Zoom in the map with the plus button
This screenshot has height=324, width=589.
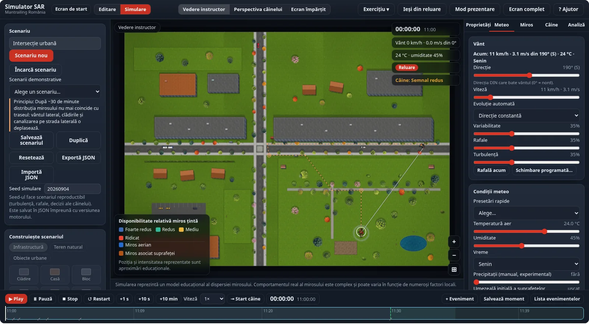point(454,242)
